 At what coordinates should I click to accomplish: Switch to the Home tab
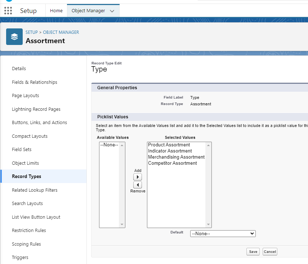click(x=56, y=11)
